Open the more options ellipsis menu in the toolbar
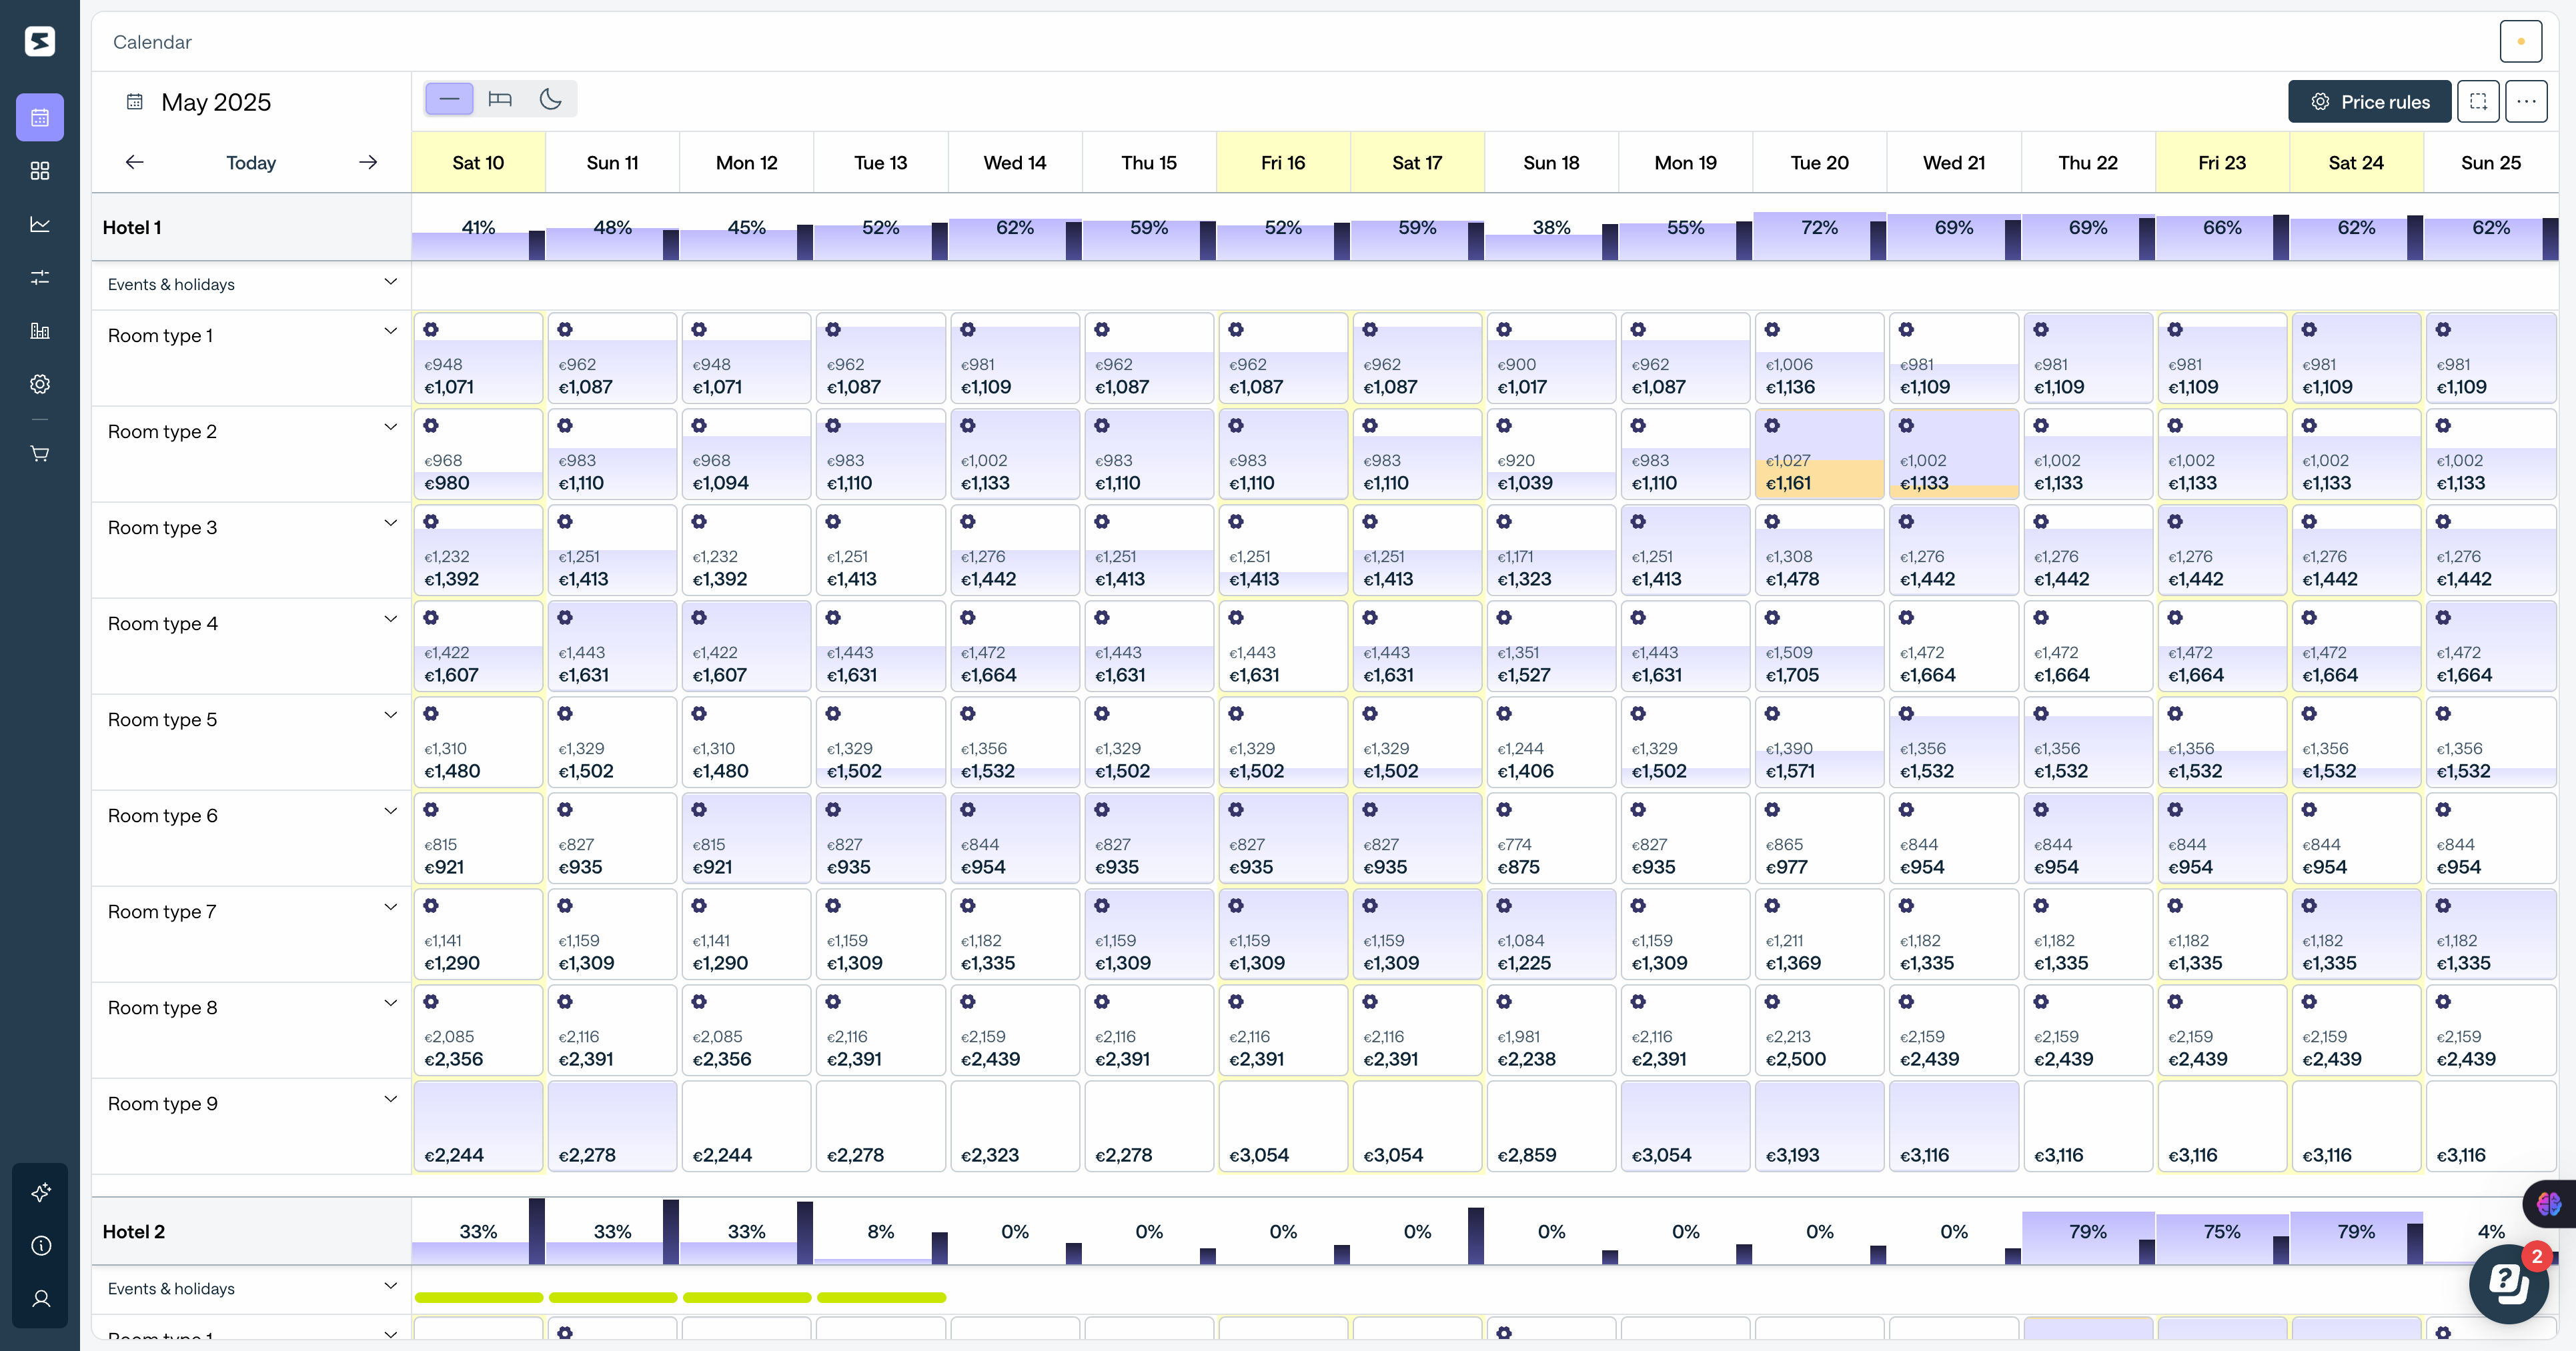 pyautogui.click(x=2527, y=101)
